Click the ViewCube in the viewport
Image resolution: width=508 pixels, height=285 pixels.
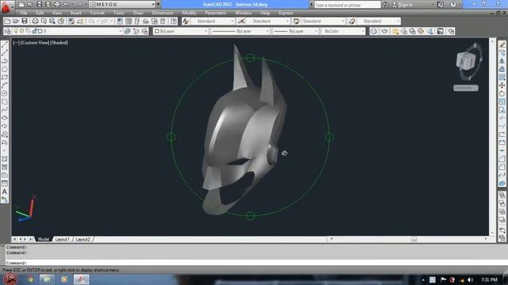coord(467,61)
